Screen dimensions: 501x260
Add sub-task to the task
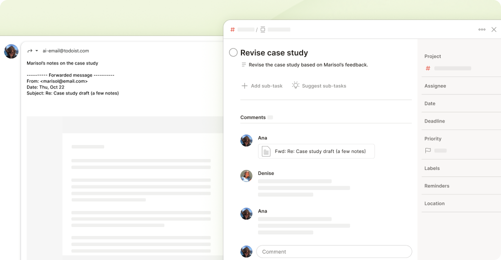click(x=262, y=86)
